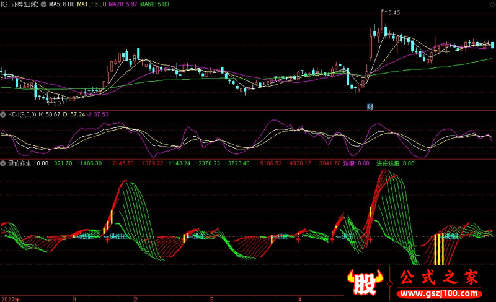Screen dimensions: 496x302
Task: Click the KDJ(9,3,3) indicator name
Action: click(x=22, y=114)
